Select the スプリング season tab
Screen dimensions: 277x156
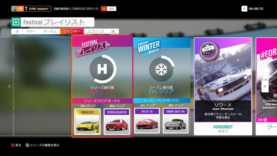click(95, 32)
